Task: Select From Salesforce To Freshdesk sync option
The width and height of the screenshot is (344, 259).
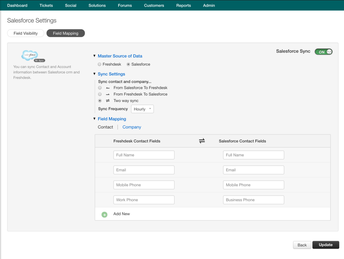Action: click(x=100, y=88)
